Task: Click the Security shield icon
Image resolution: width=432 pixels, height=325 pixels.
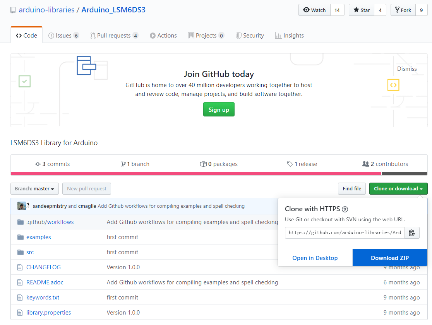Action: point(238,36)
